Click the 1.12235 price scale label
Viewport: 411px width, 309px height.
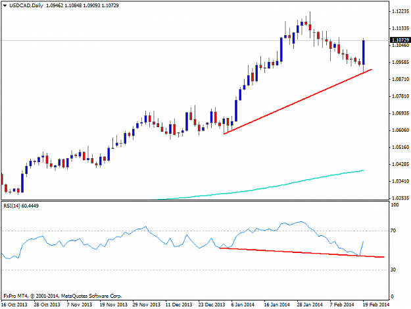(400, 11)
